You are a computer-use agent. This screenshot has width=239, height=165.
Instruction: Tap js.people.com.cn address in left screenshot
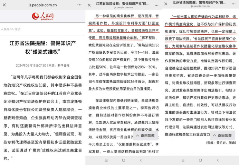(42, 5)
